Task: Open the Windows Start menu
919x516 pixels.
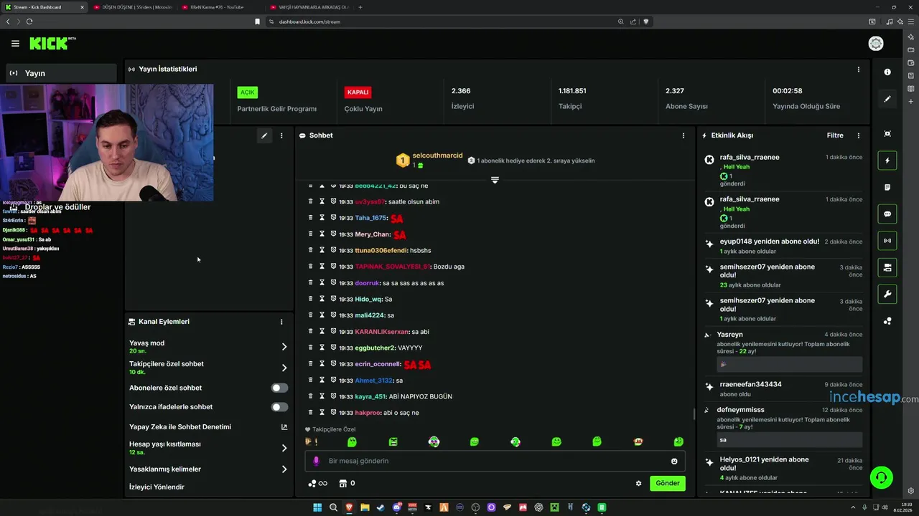Action: 317,507
